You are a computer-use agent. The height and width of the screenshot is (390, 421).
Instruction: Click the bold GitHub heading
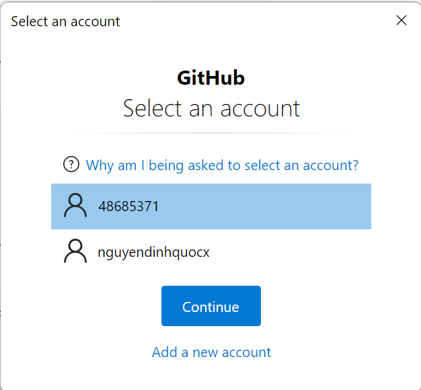pos(210,78)
